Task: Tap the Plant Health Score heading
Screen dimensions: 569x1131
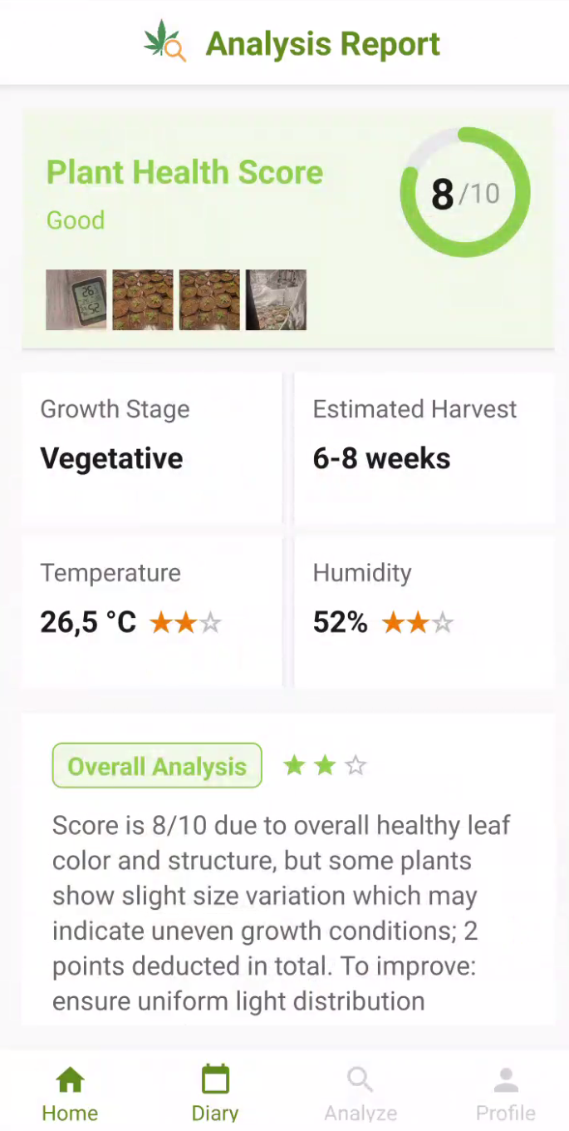Action: (x=184, y=173)
